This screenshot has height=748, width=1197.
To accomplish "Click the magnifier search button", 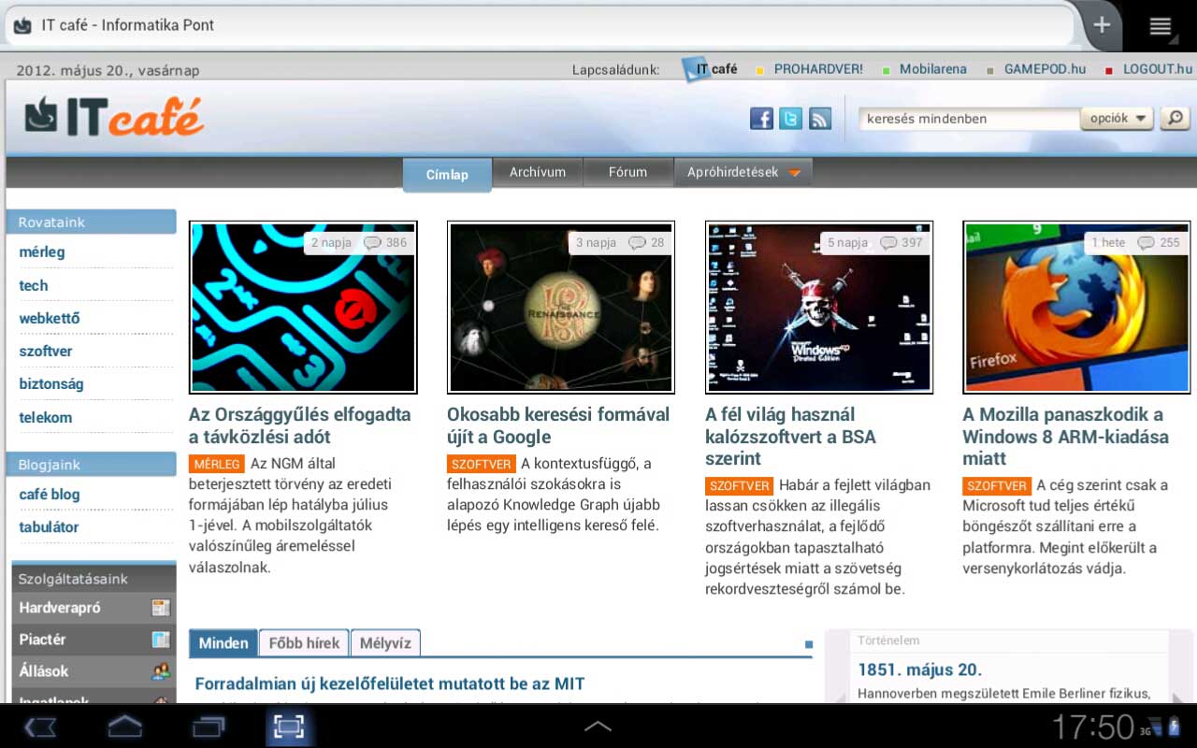I will click(1175, 119).
